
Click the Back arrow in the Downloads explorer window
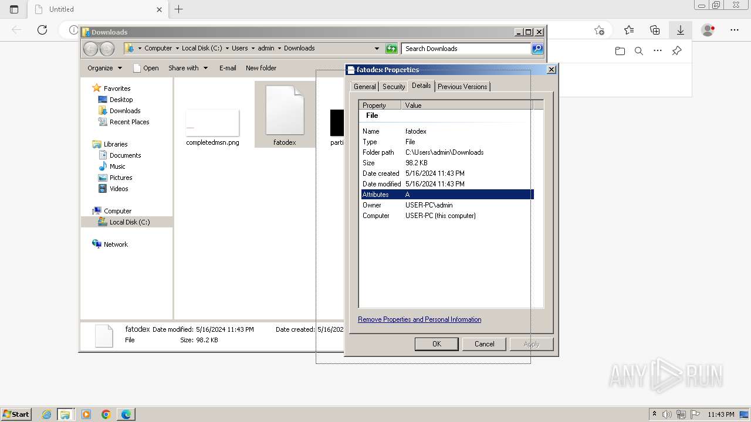point(91,49)
